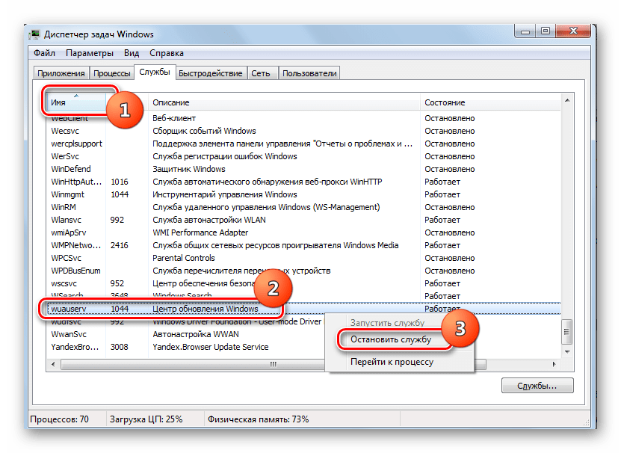The image size is (621, 453).
Task: Select the wercplsupport service row
Action: (x=303, y=144)
